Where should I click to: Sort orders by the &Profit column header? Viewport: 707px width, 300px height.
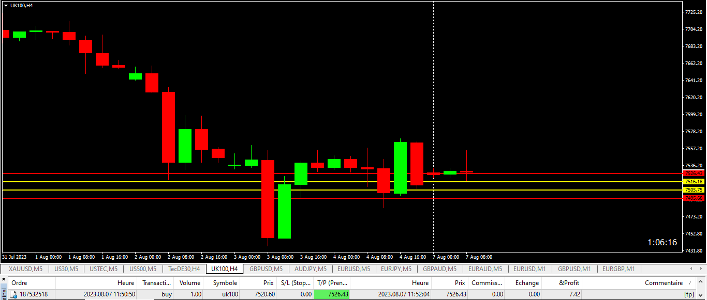tap(569, 283)
